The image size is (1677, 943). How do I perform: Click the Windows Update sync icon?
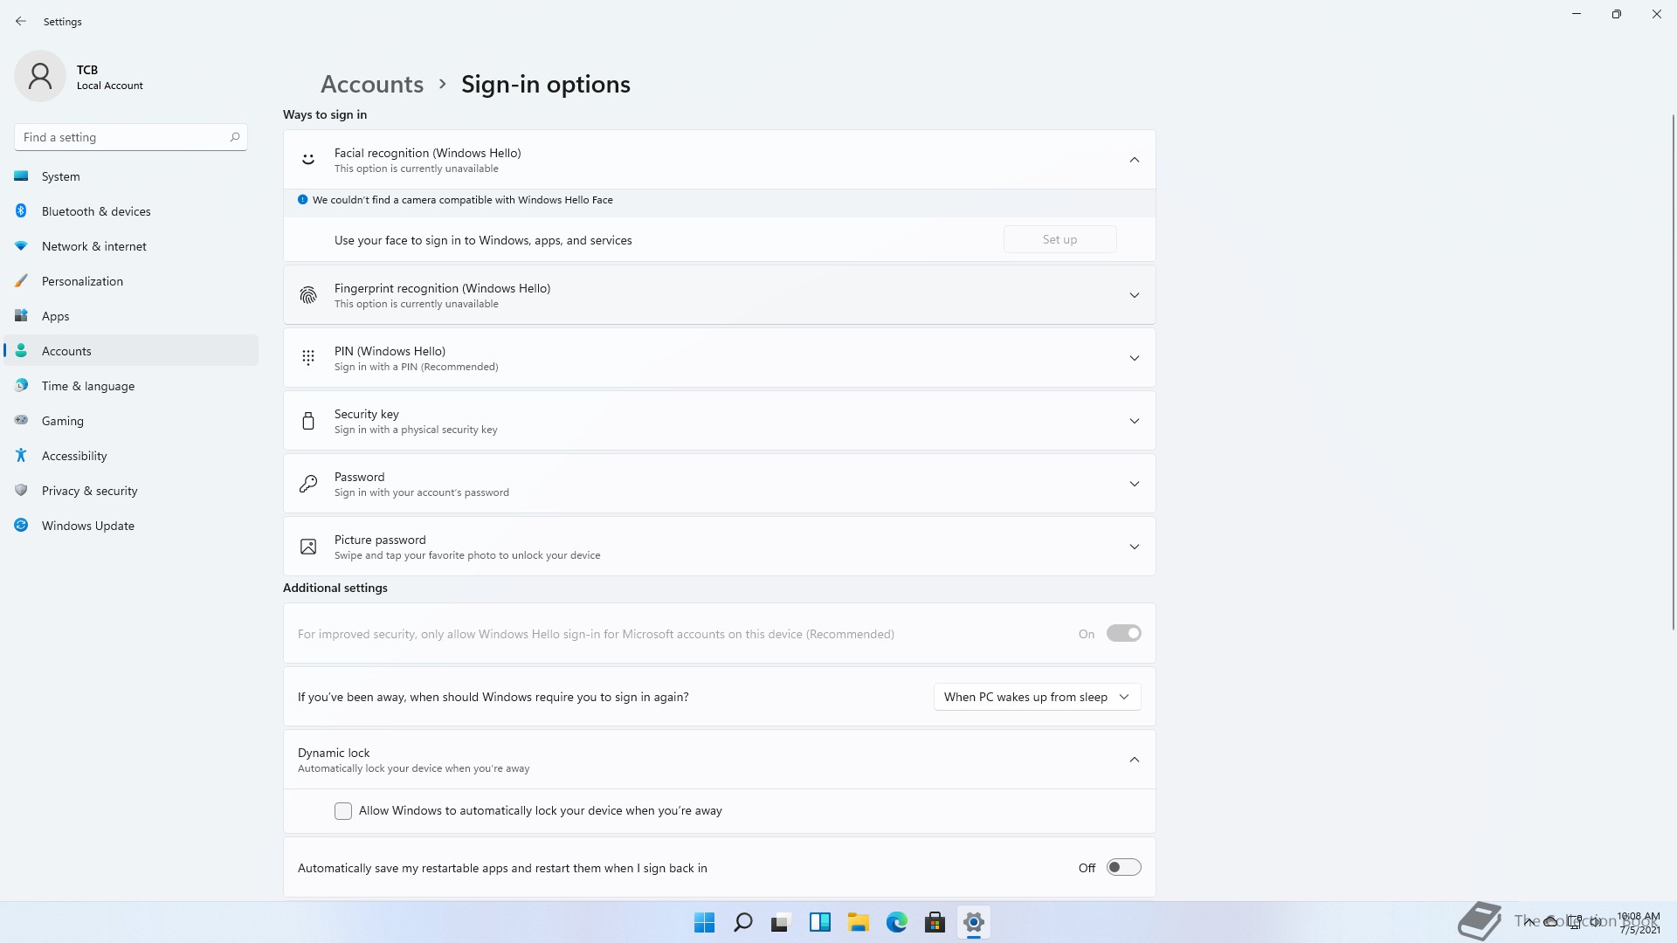(x=21, y=526)
